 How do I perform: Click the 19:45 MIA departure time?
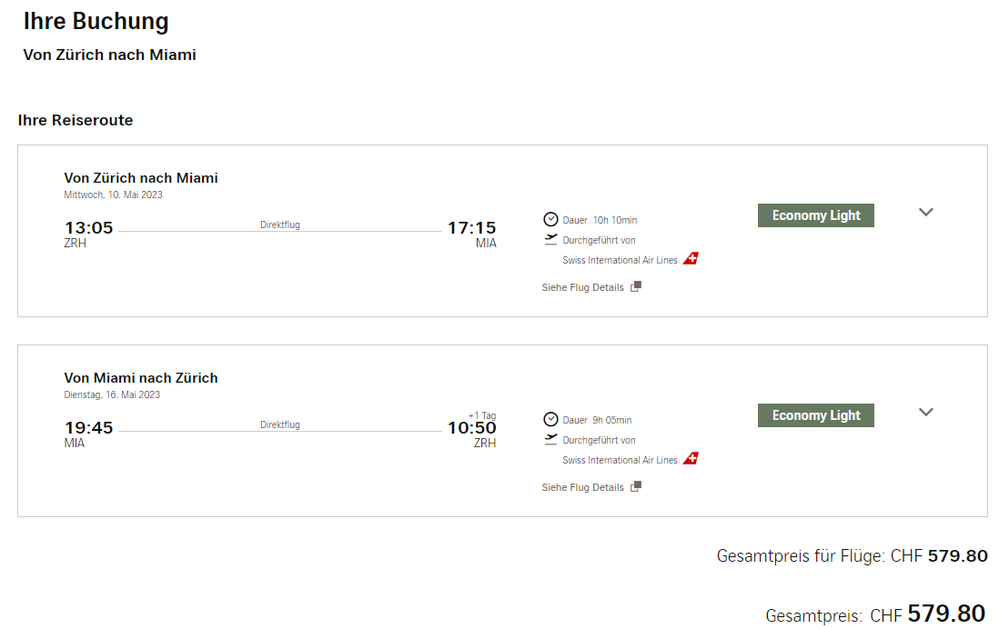[x=88, y=427]
